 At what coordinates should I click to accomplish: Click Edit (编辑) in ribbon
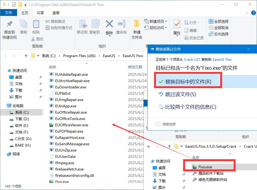click(x=191, y=30)
